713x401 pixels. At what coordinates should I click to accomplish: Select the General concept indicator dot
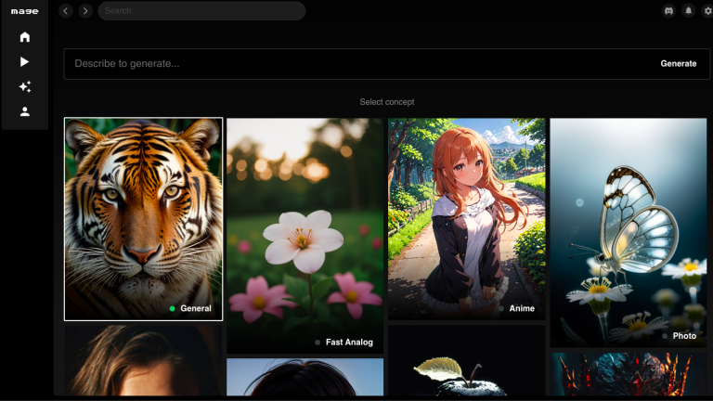pos(173,308)
